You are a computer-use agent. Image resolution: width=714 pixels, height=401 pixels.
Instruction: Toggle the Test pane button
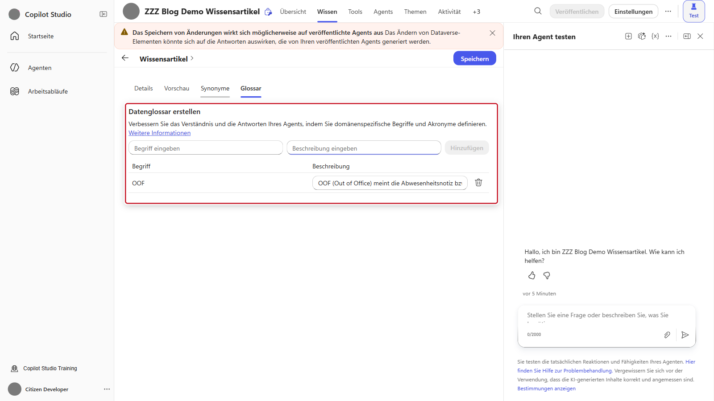693,11
